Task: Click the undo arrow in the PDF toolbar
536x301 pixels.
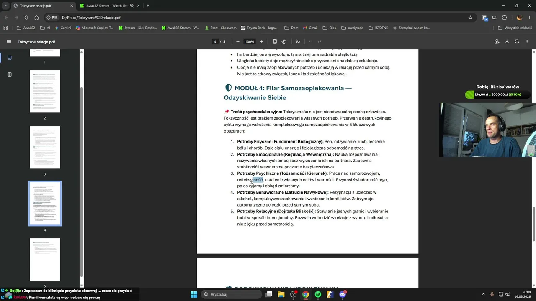Action: (311, 42)
